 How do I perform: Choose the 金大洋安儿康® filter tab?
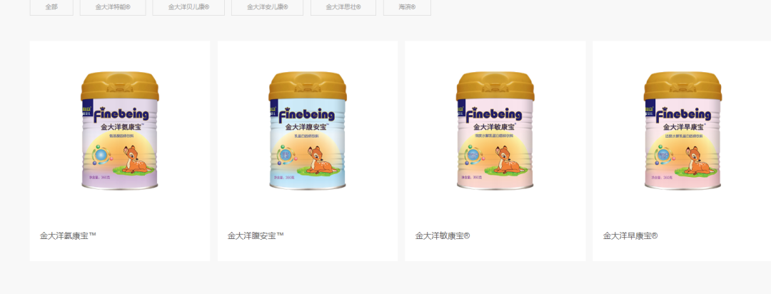pos(267,7)
